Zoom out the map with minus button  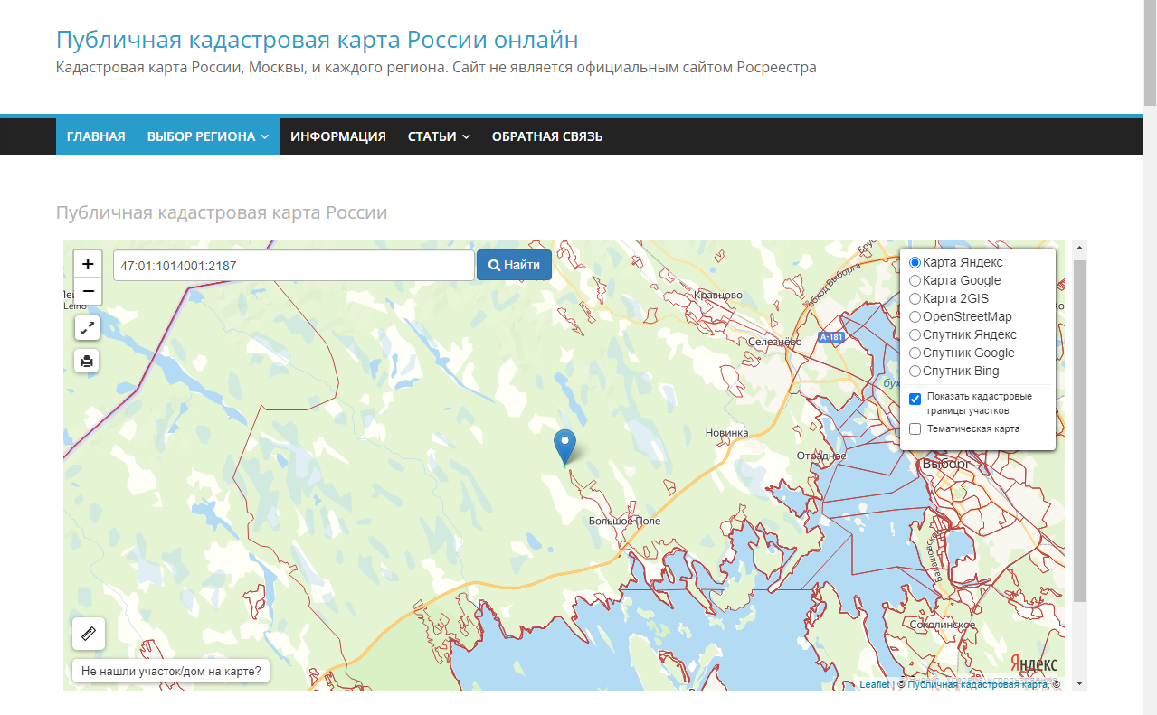point(88,291)
